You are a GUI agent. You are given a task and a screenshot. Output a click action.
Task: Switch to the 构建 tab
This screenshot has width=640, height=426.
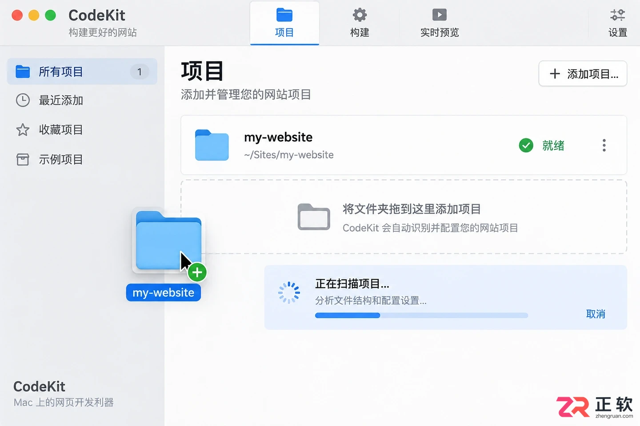(360, 23)
